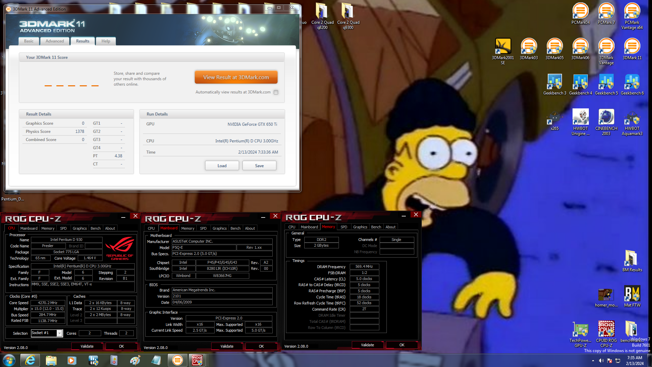
Task: Open About tab in CPU-Z Processor window
Action: (110, 228)
